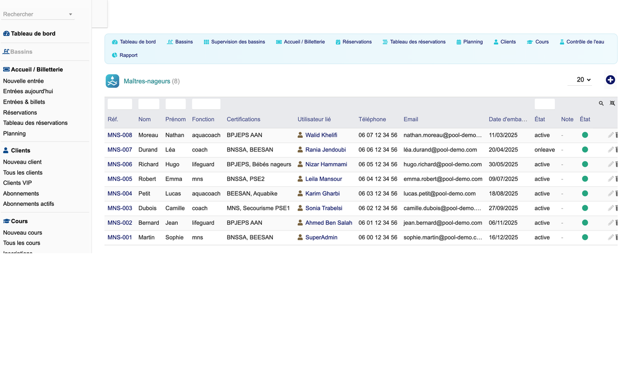
Task: Sort table by Certifications column header
Action: pyautogui.click(x=243, y=119)
